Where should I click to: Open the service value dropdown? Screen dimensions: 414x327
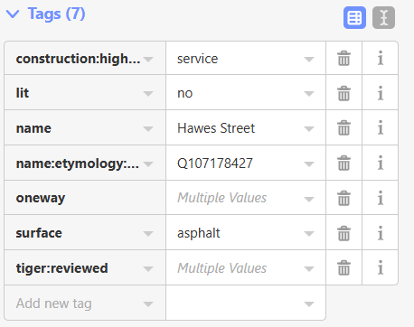pyautogui.click(x=309, y=60)
